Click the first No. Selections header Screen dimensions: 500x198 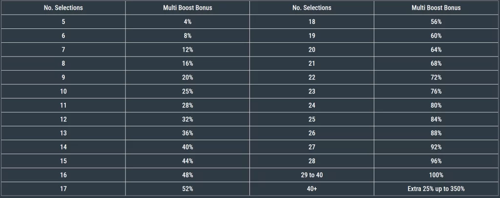point(63,8)
